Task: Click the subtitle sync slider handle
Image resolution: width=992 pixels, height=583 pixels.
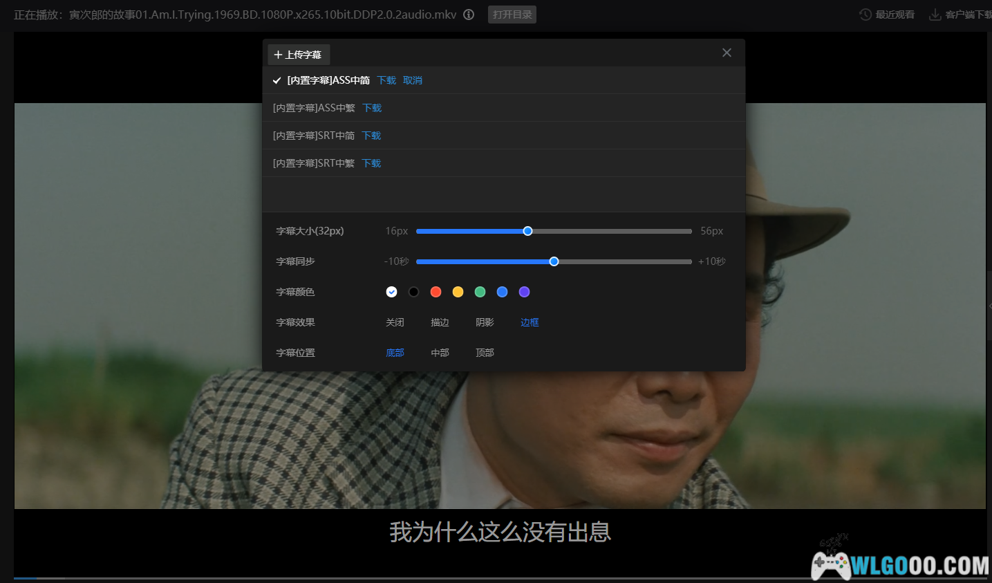Action: pyautogui.click(x=554, y=261)
